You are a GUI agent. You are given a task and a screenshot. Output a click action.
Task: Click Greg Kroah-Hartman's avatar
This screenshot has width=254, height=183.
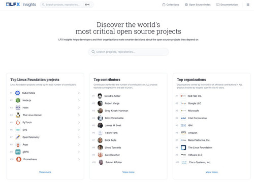tap(100, 111)
